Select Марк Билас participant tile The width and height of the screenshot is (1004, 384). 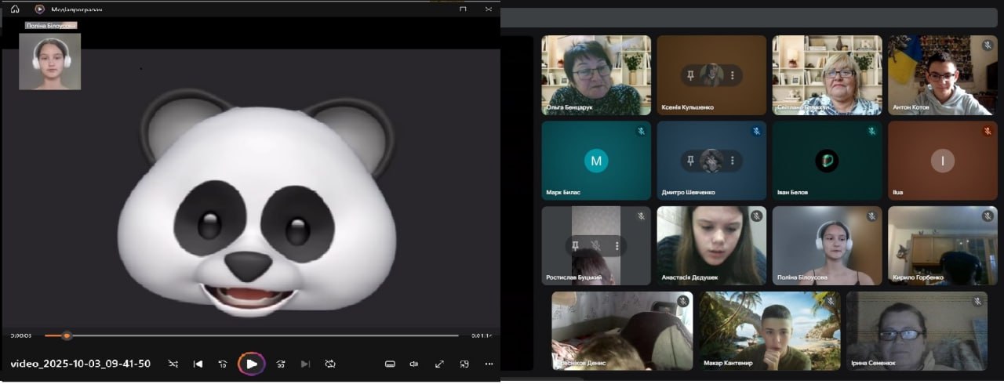596,161
